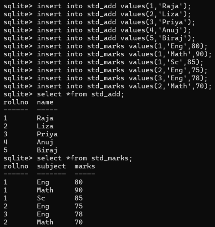Click the 'name' column header in output

(45, 102)
